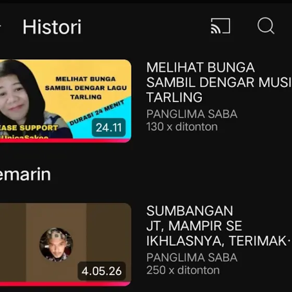Click the Kemarin section header
This screenshot has width=292, height=292.
(25, 174)
